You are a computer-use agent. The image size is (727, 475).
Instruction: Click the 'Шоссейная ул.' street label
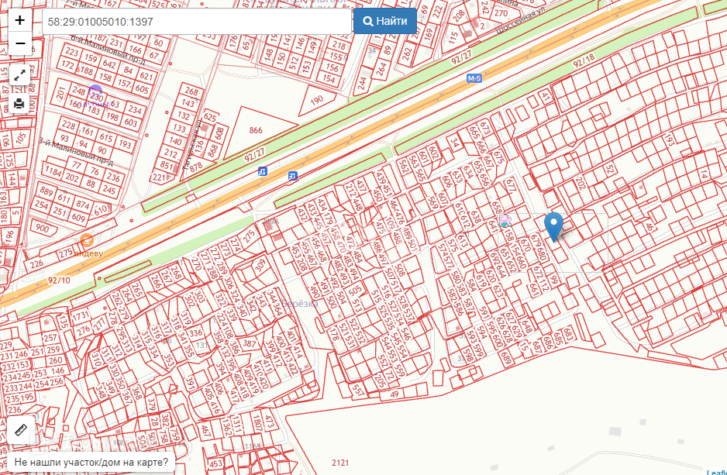(522, 20)
